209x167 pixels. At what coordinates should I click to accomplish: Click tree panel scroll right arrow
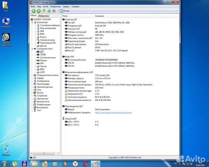(x=59, y=154)
